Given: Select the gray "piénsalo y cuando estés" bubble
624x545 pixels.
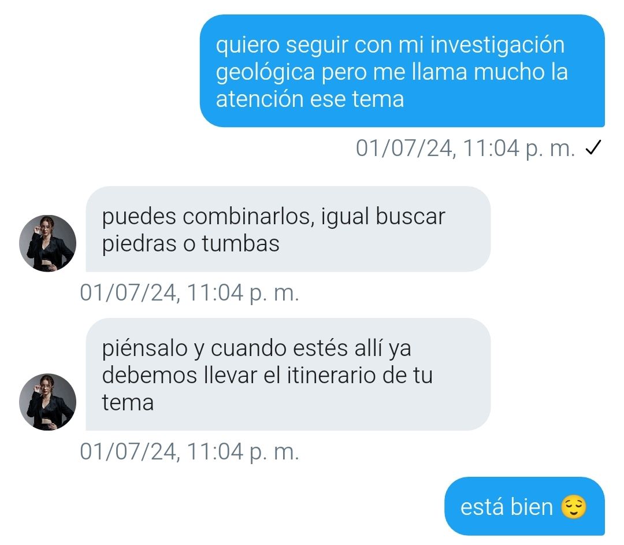Looking at the screenshot, I should tap(288, 374).
